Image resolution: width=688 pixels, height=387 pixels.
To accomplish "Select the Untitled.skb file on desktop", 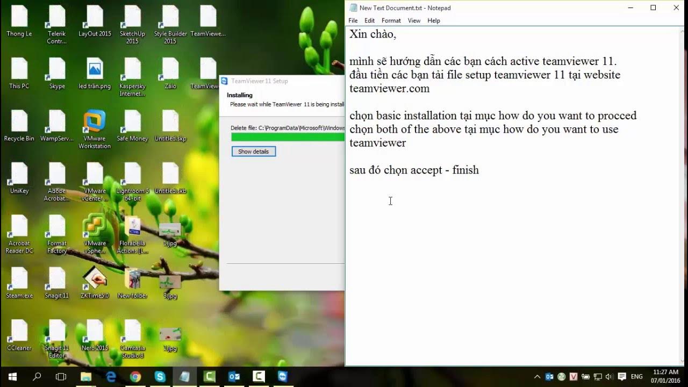I will click(x=170, y=178).
